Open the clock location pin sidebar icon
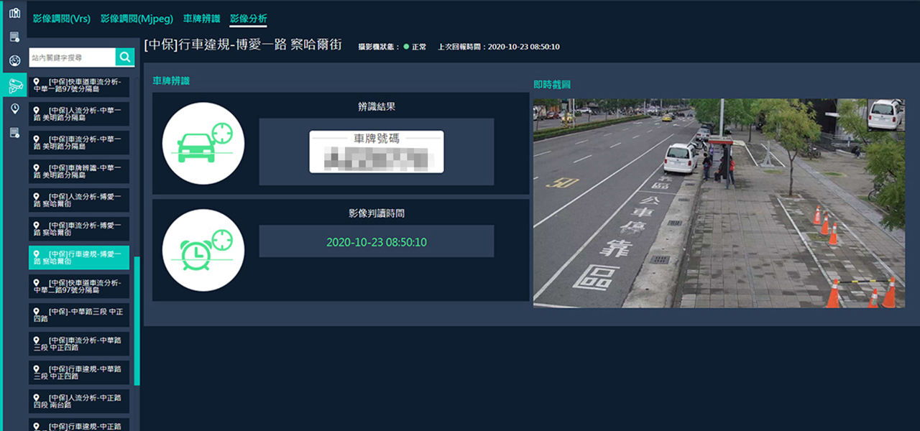Screen dimensions: 920x431 point(15,108)
